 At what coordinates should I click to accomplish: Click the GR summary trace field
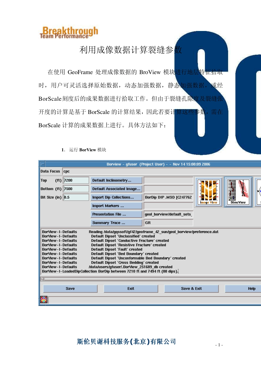tap(168, 223)
